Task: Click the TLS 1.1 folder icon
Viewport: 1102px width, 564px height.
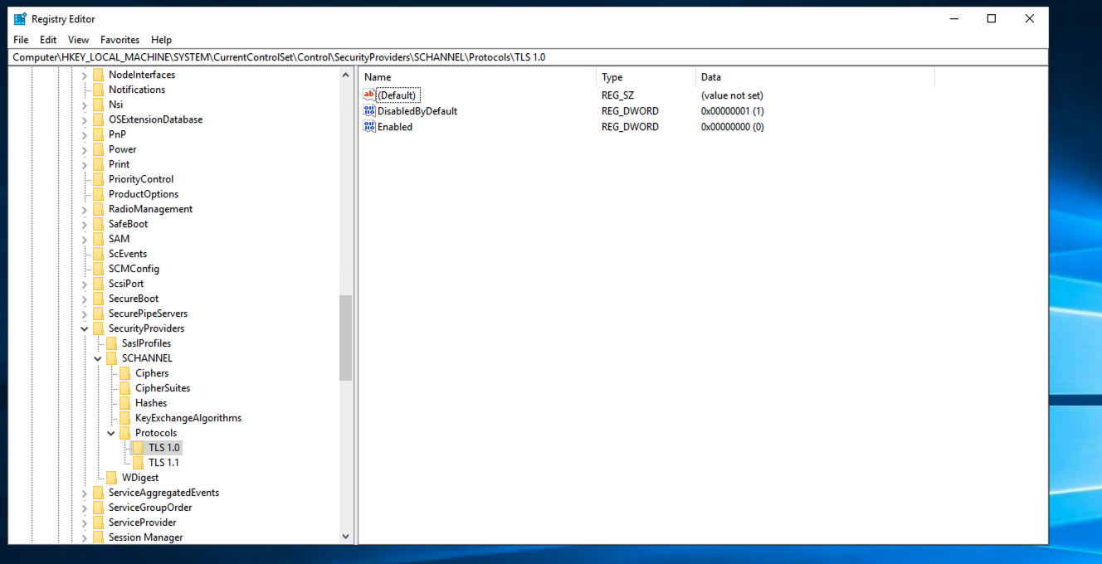Action: pos(138,463)
